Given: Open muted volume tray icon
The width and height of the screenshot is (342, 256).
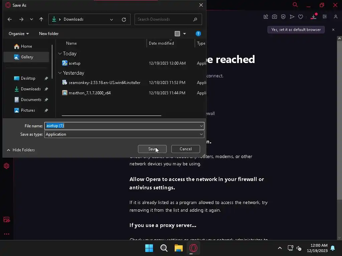Looking at the screenshot, I should (x=299, y=248).
